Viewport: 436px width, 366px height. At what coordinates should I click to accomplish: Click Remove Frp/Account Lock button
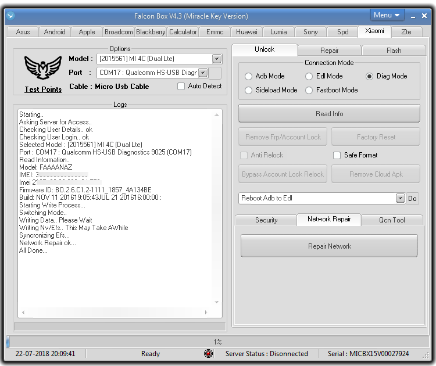point(283,137)
